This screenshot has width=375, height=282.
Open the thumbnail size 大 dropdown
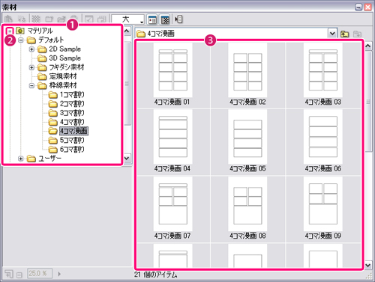(128, 19)
